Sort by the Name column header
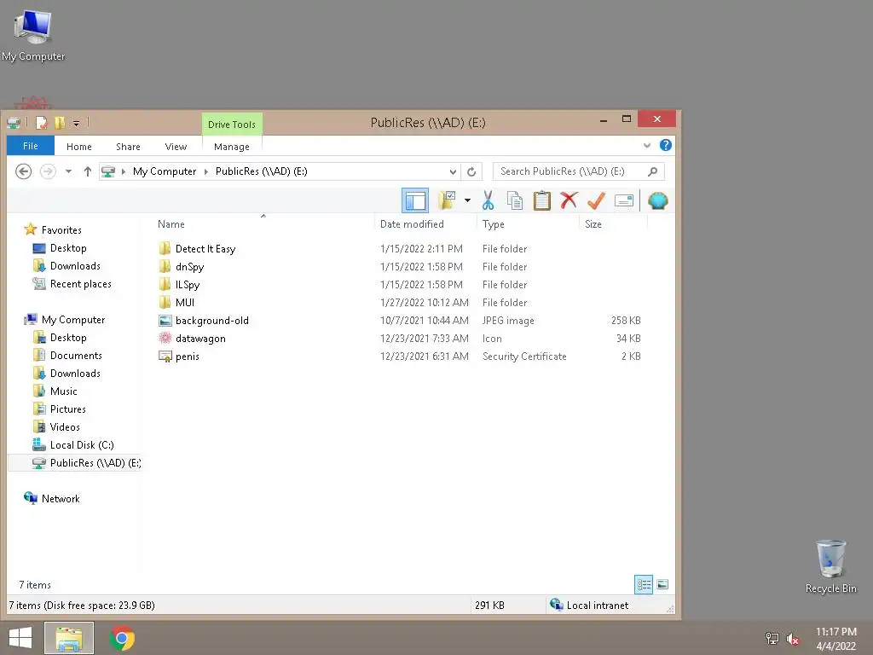Viewport: 873px width, 655px height. coord(263,224)
